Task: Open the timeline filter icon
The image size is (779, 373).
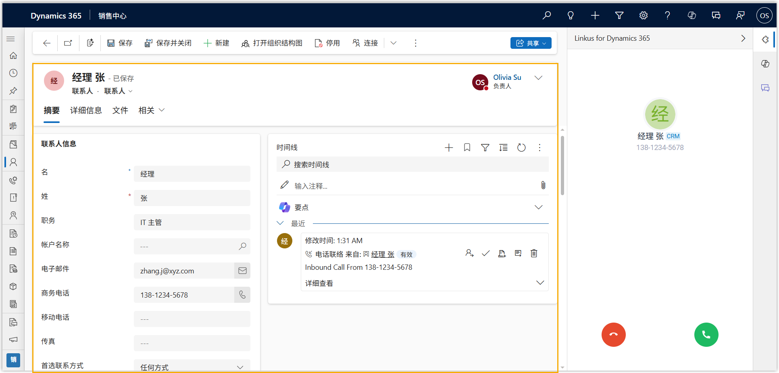Action: [x=485, y=148]
